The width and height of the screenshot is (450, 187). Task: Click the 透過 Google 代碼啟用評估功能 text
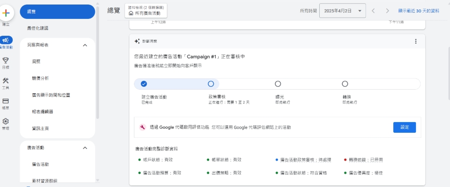click(179, 127)
